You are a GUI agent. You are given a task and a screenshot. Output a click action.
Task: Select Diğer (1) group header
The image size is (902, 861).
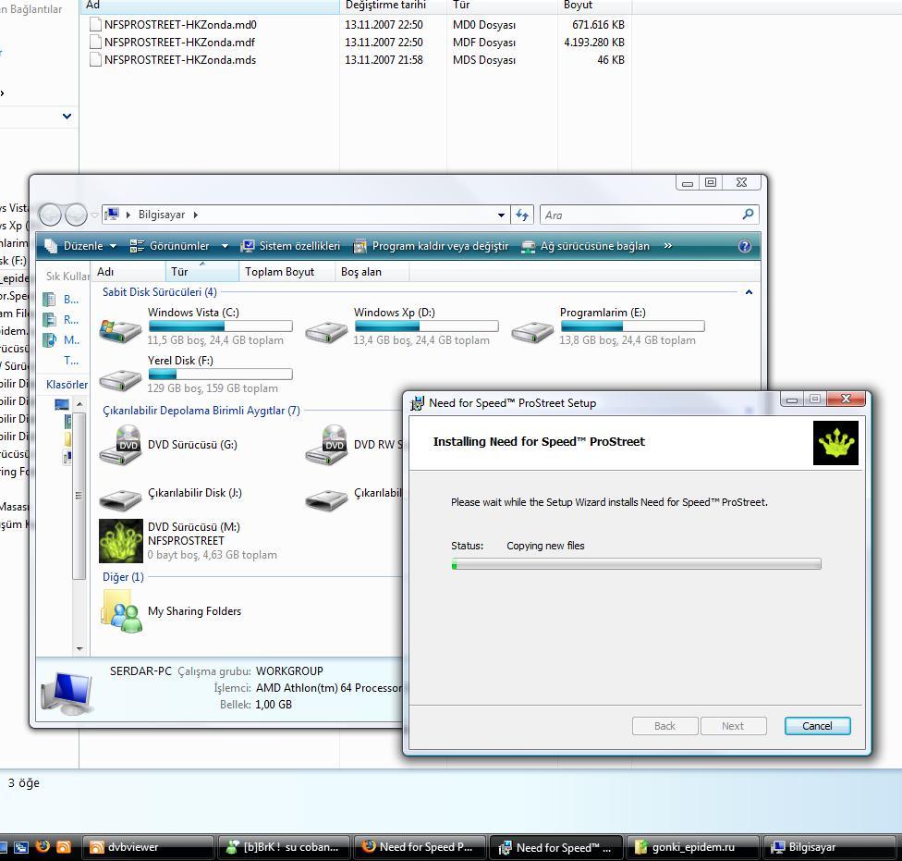[123, 577]
